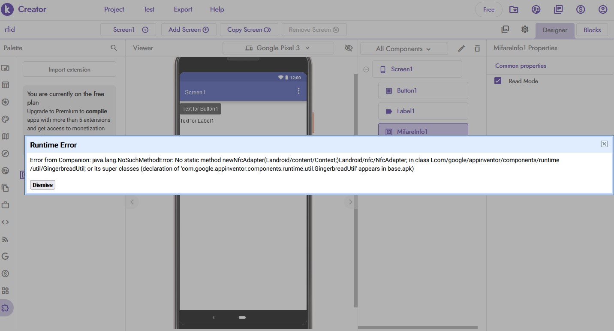Click the Add Screen button
Screen dimensions: 614x331
click(x=189, y=30)
